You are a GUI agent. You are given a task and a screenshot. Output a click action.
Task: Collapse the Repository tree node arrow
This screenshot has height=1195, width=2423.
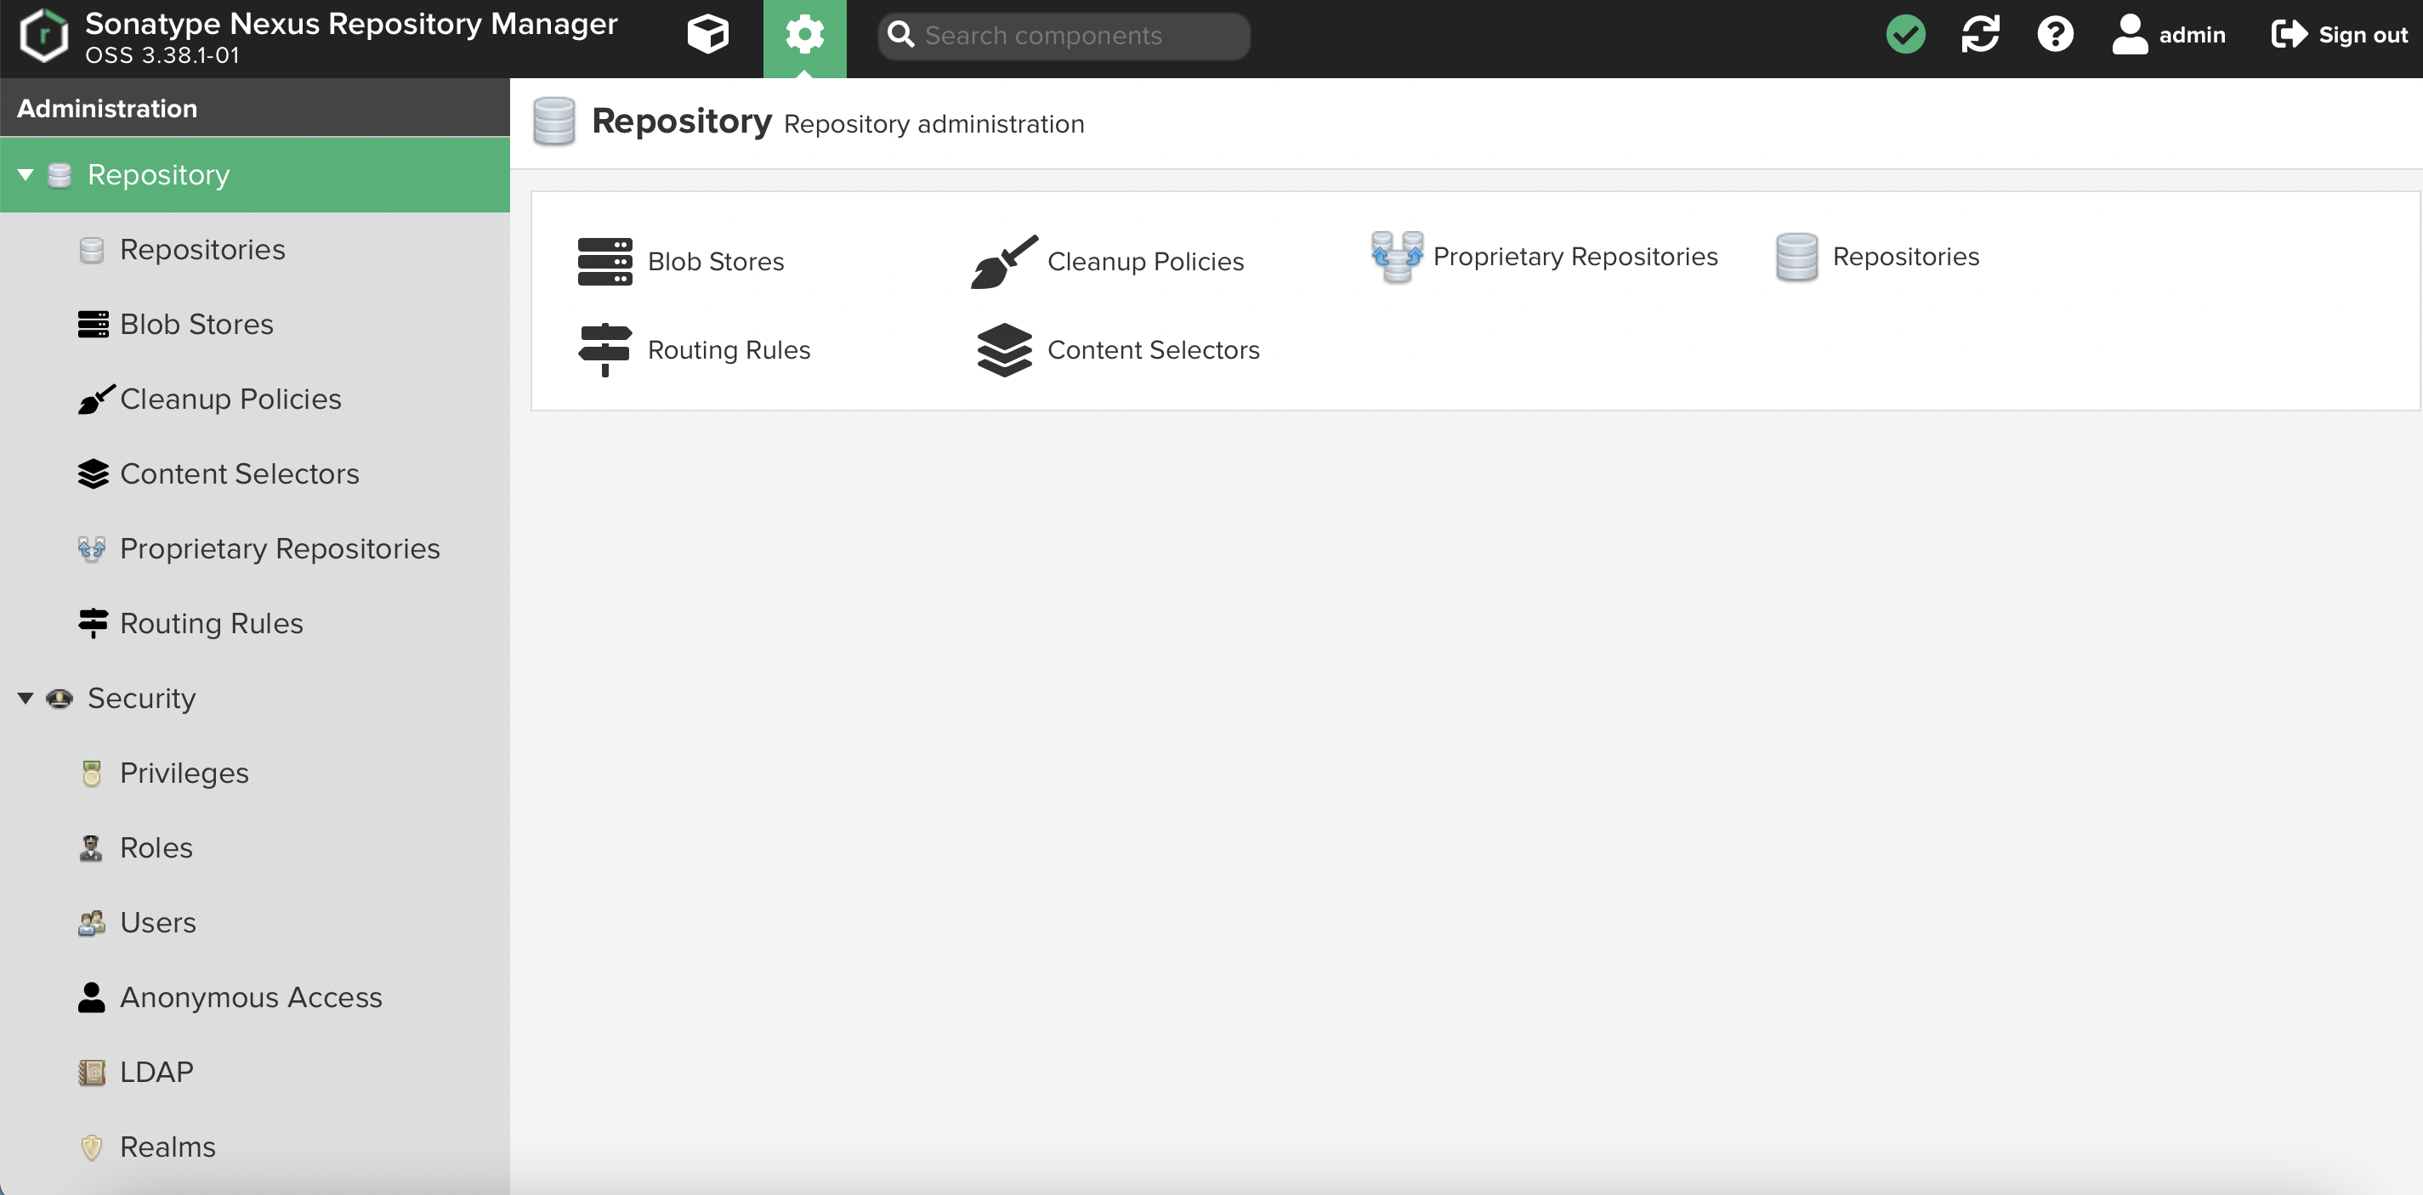tap(26, 175)
